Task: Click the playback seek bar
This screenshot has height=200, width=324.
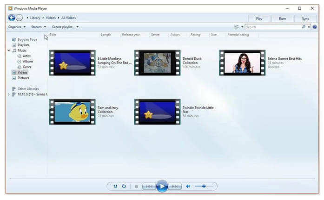Action: pos(162,178)
